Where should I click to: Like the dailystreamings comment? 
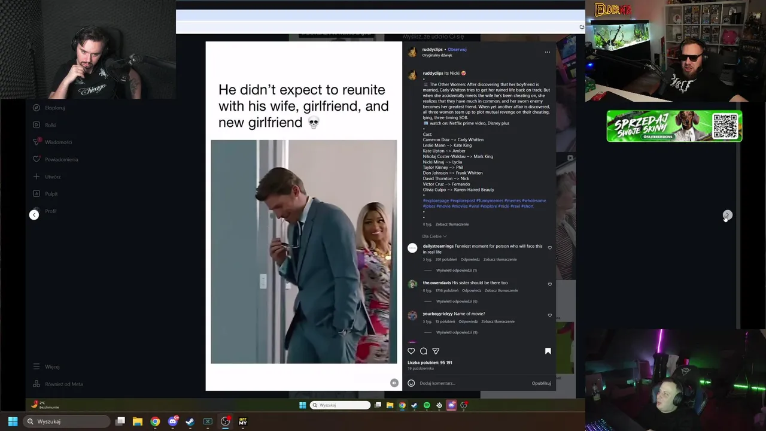550,247
